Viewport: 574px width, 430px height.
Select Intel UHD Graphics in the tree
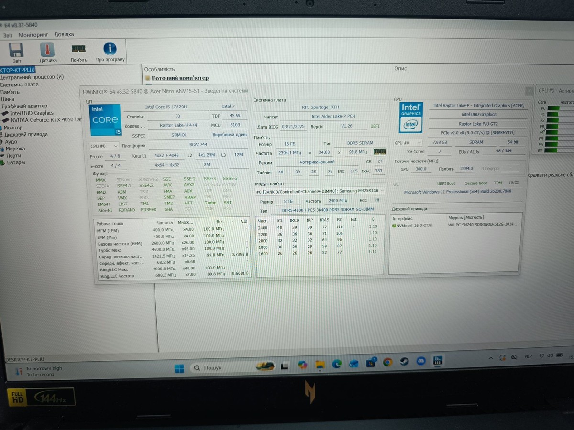click(32, 113)
